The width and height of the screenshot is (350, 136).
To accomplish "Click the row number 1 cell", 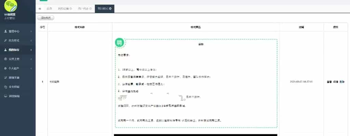I will (42, 82).
